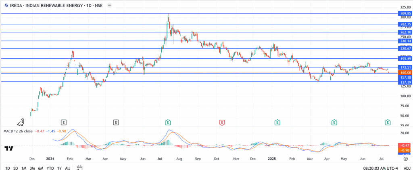Screen dimensions: 413x170
Task: Open chart scale settings hexagon icon
Action: point(406,159)
